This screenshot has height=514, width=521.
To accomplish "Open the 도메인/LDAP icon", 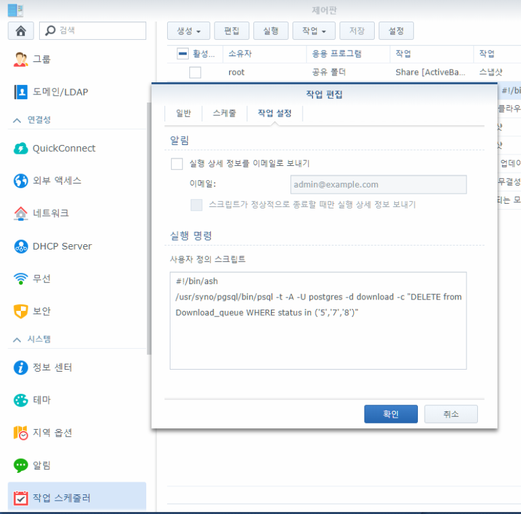I will [21, 92].
